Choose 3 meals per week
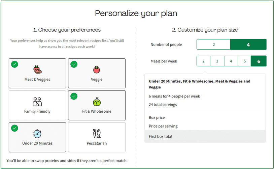The height and width of the screenshot is (169, 274). pyautogui.click(x=217, y=61)
